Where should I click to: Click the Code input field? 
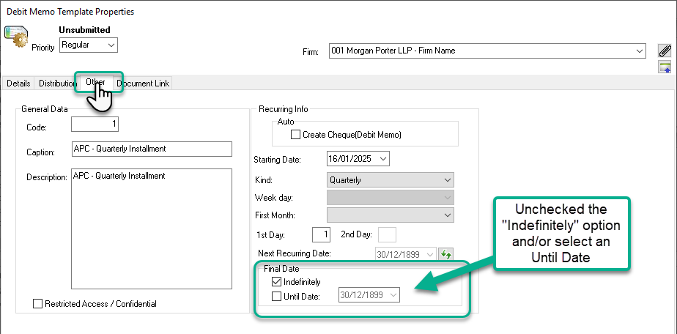tap(95, 125)
